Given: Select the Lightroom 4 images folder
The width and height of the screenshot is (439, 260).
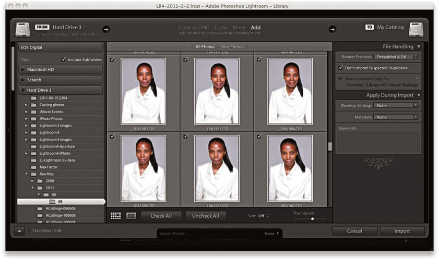Looking at the screenshot, I should pyautogui.click(x=55, y=140).
